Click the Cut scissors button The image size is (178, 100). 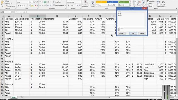(x=8, y=1)
